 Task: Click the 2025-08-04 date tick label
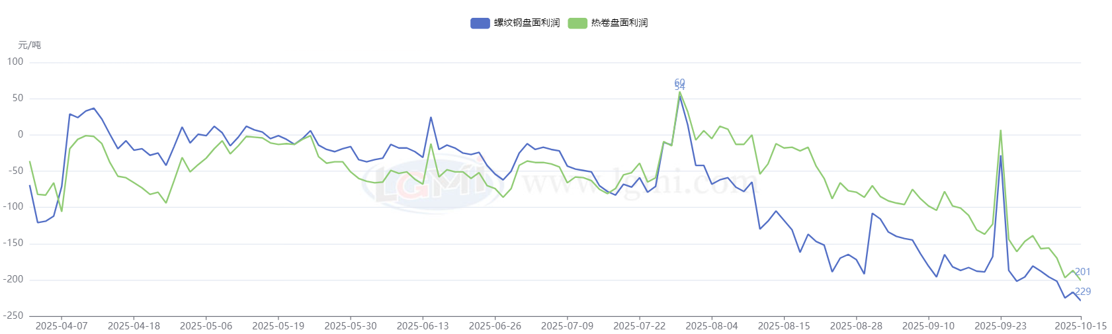click(x=712, y=326)
